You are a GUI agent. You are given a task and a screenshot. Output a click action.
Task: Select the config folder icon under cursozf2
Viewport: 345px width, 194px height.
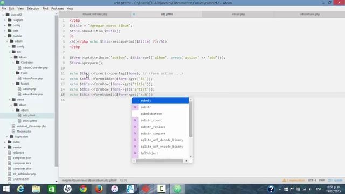[10, 25]
